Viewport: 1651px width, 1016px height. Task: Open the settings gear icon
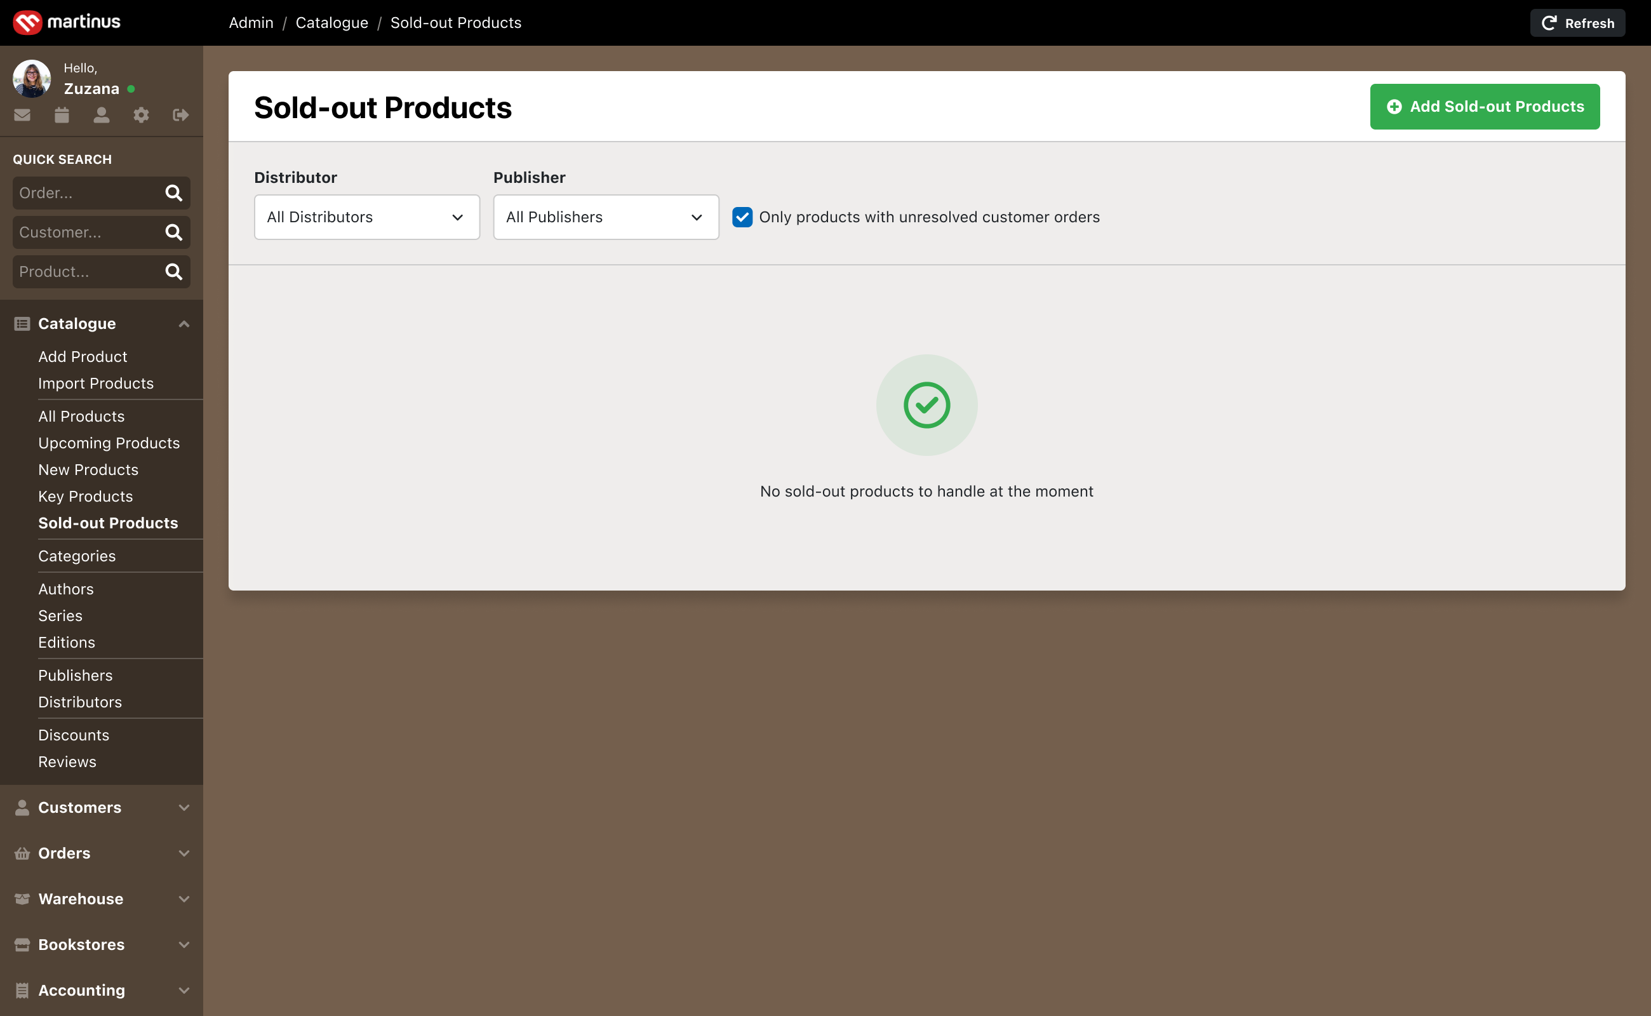click(141, 115)
